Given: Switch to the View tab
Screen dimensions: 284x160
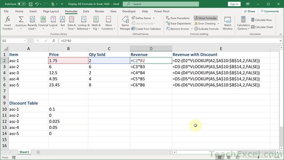Looking at the screenshot, I should (x=113, y=11).
